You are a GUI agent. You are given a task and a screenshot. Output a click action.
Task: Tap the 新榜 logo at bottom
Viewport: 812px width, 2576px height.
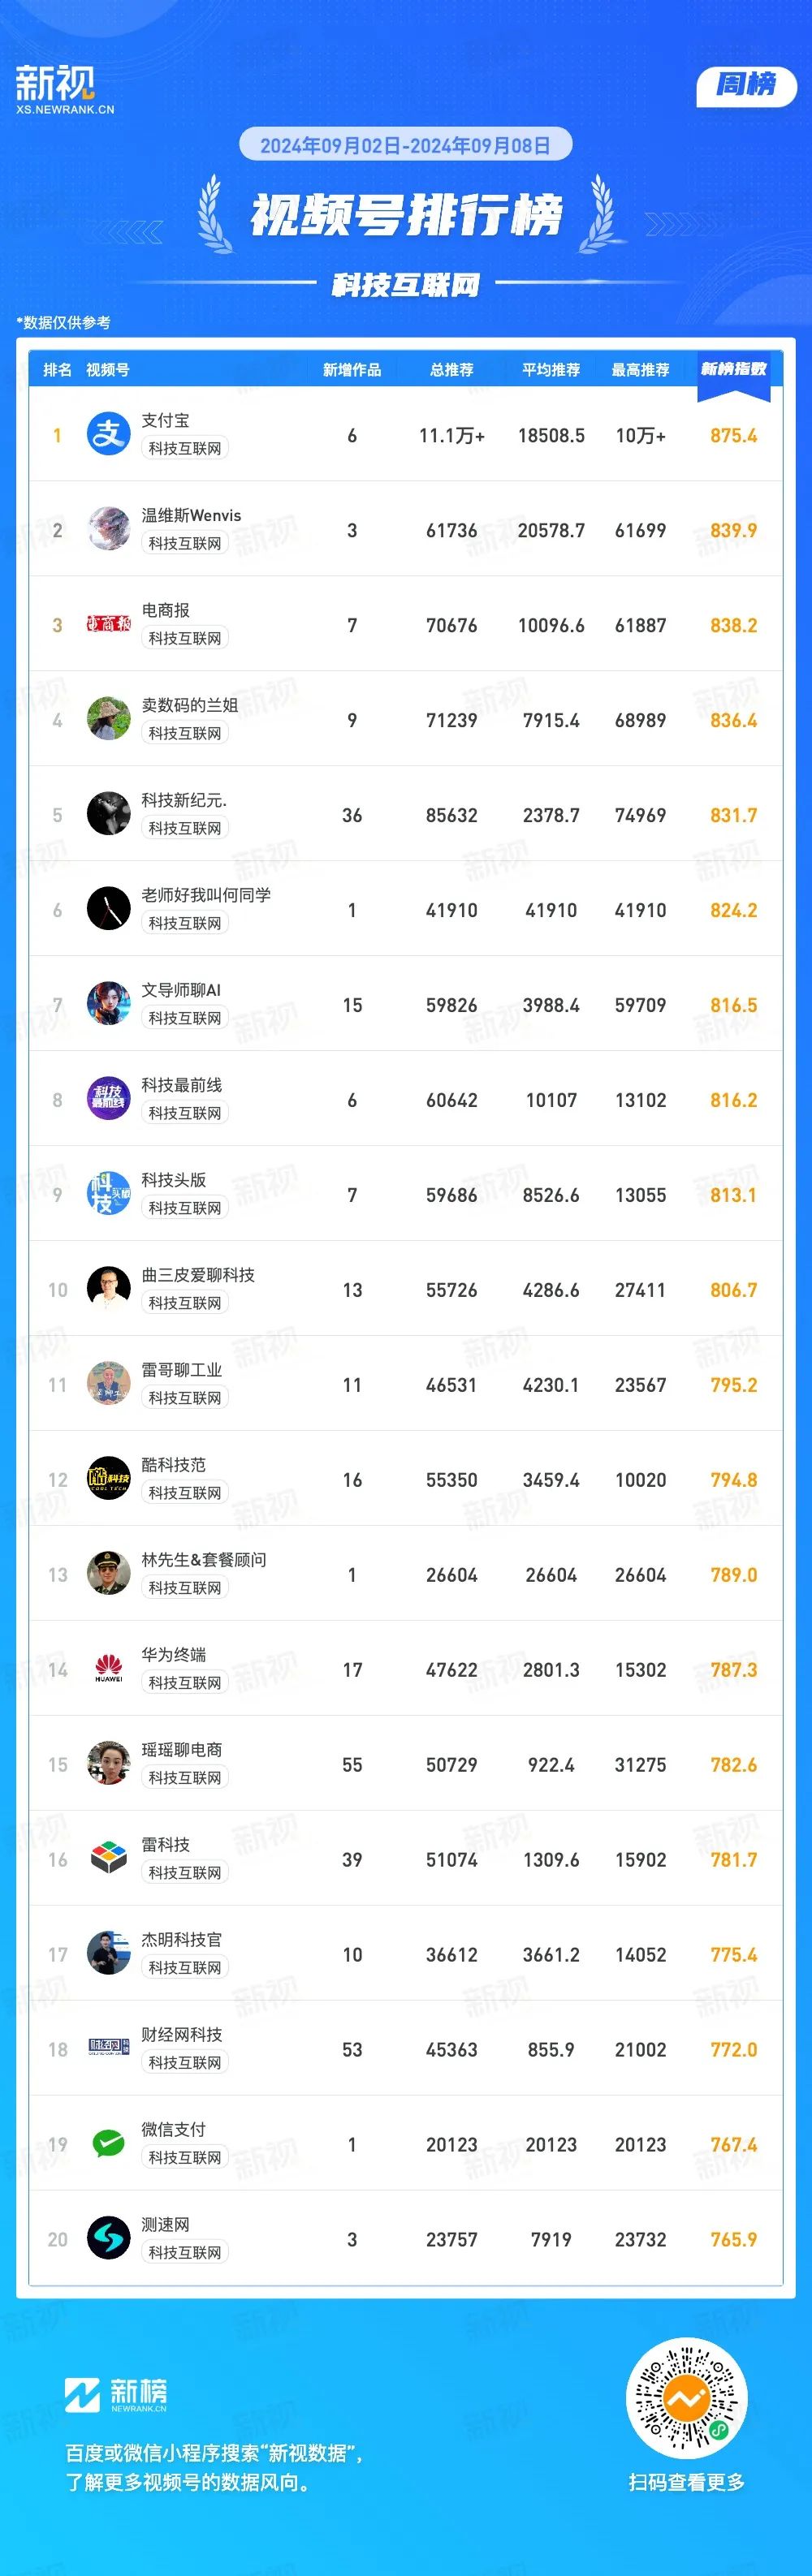coord(116,2395)
